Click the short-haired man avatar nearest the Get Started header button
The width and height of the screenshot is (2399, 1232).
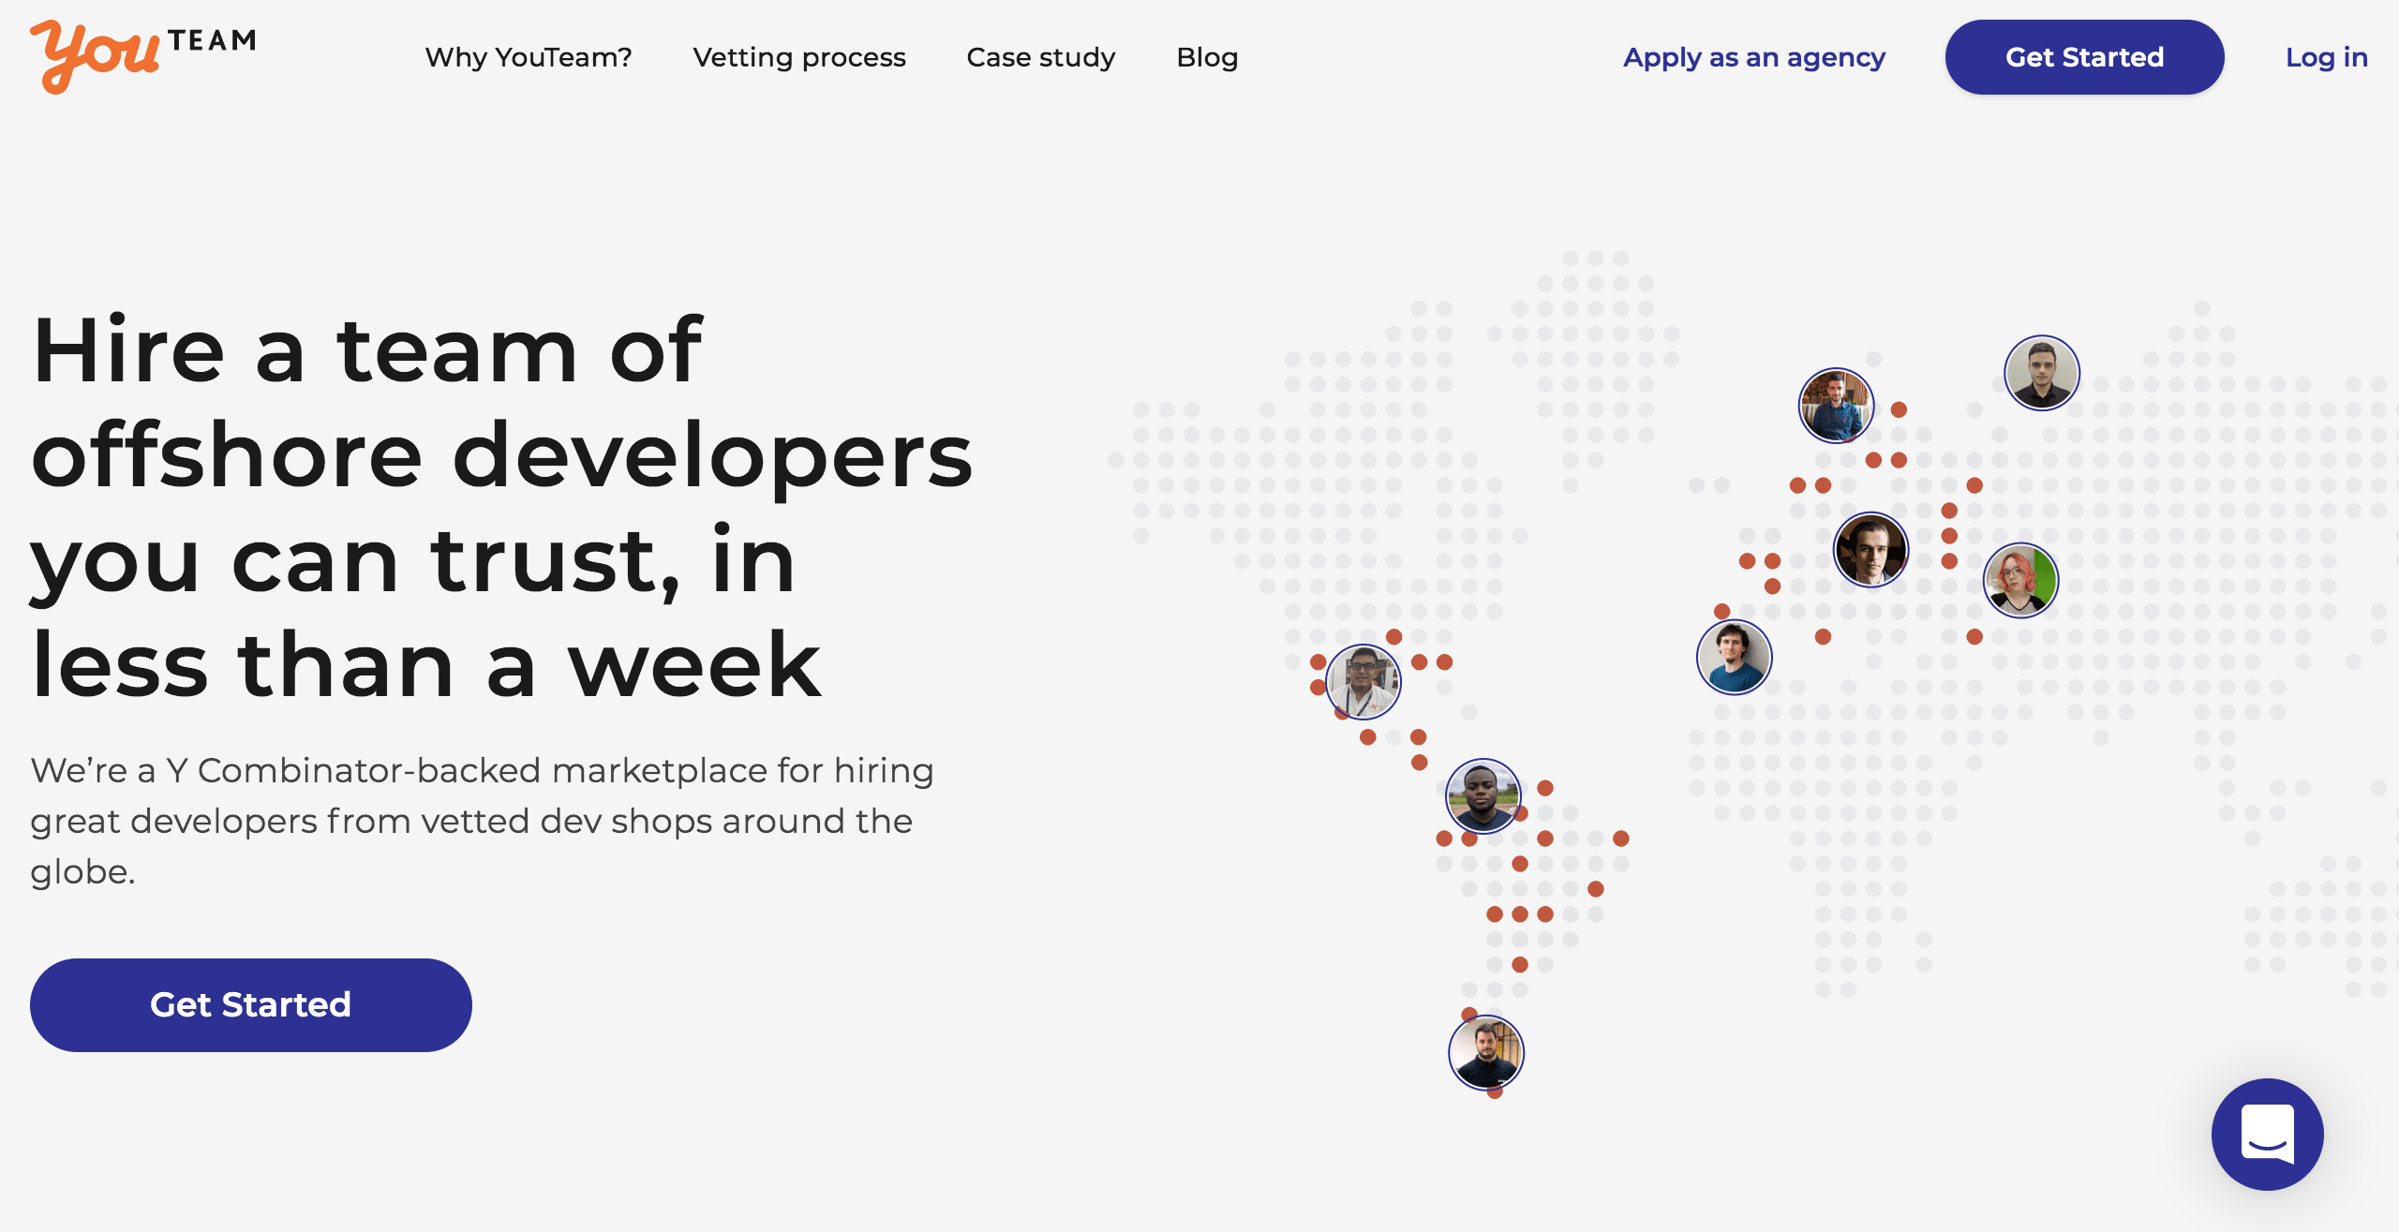coord(2042,373)
